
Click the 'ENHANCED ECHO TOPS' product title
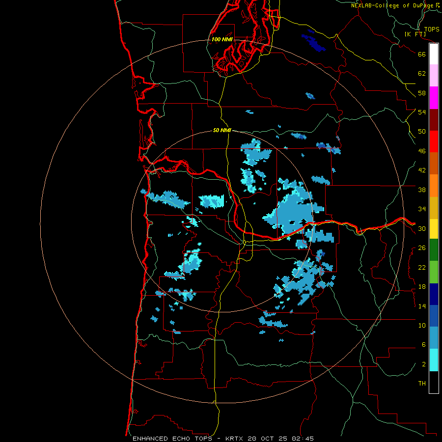pyautogui.click(x=172, y=439)
